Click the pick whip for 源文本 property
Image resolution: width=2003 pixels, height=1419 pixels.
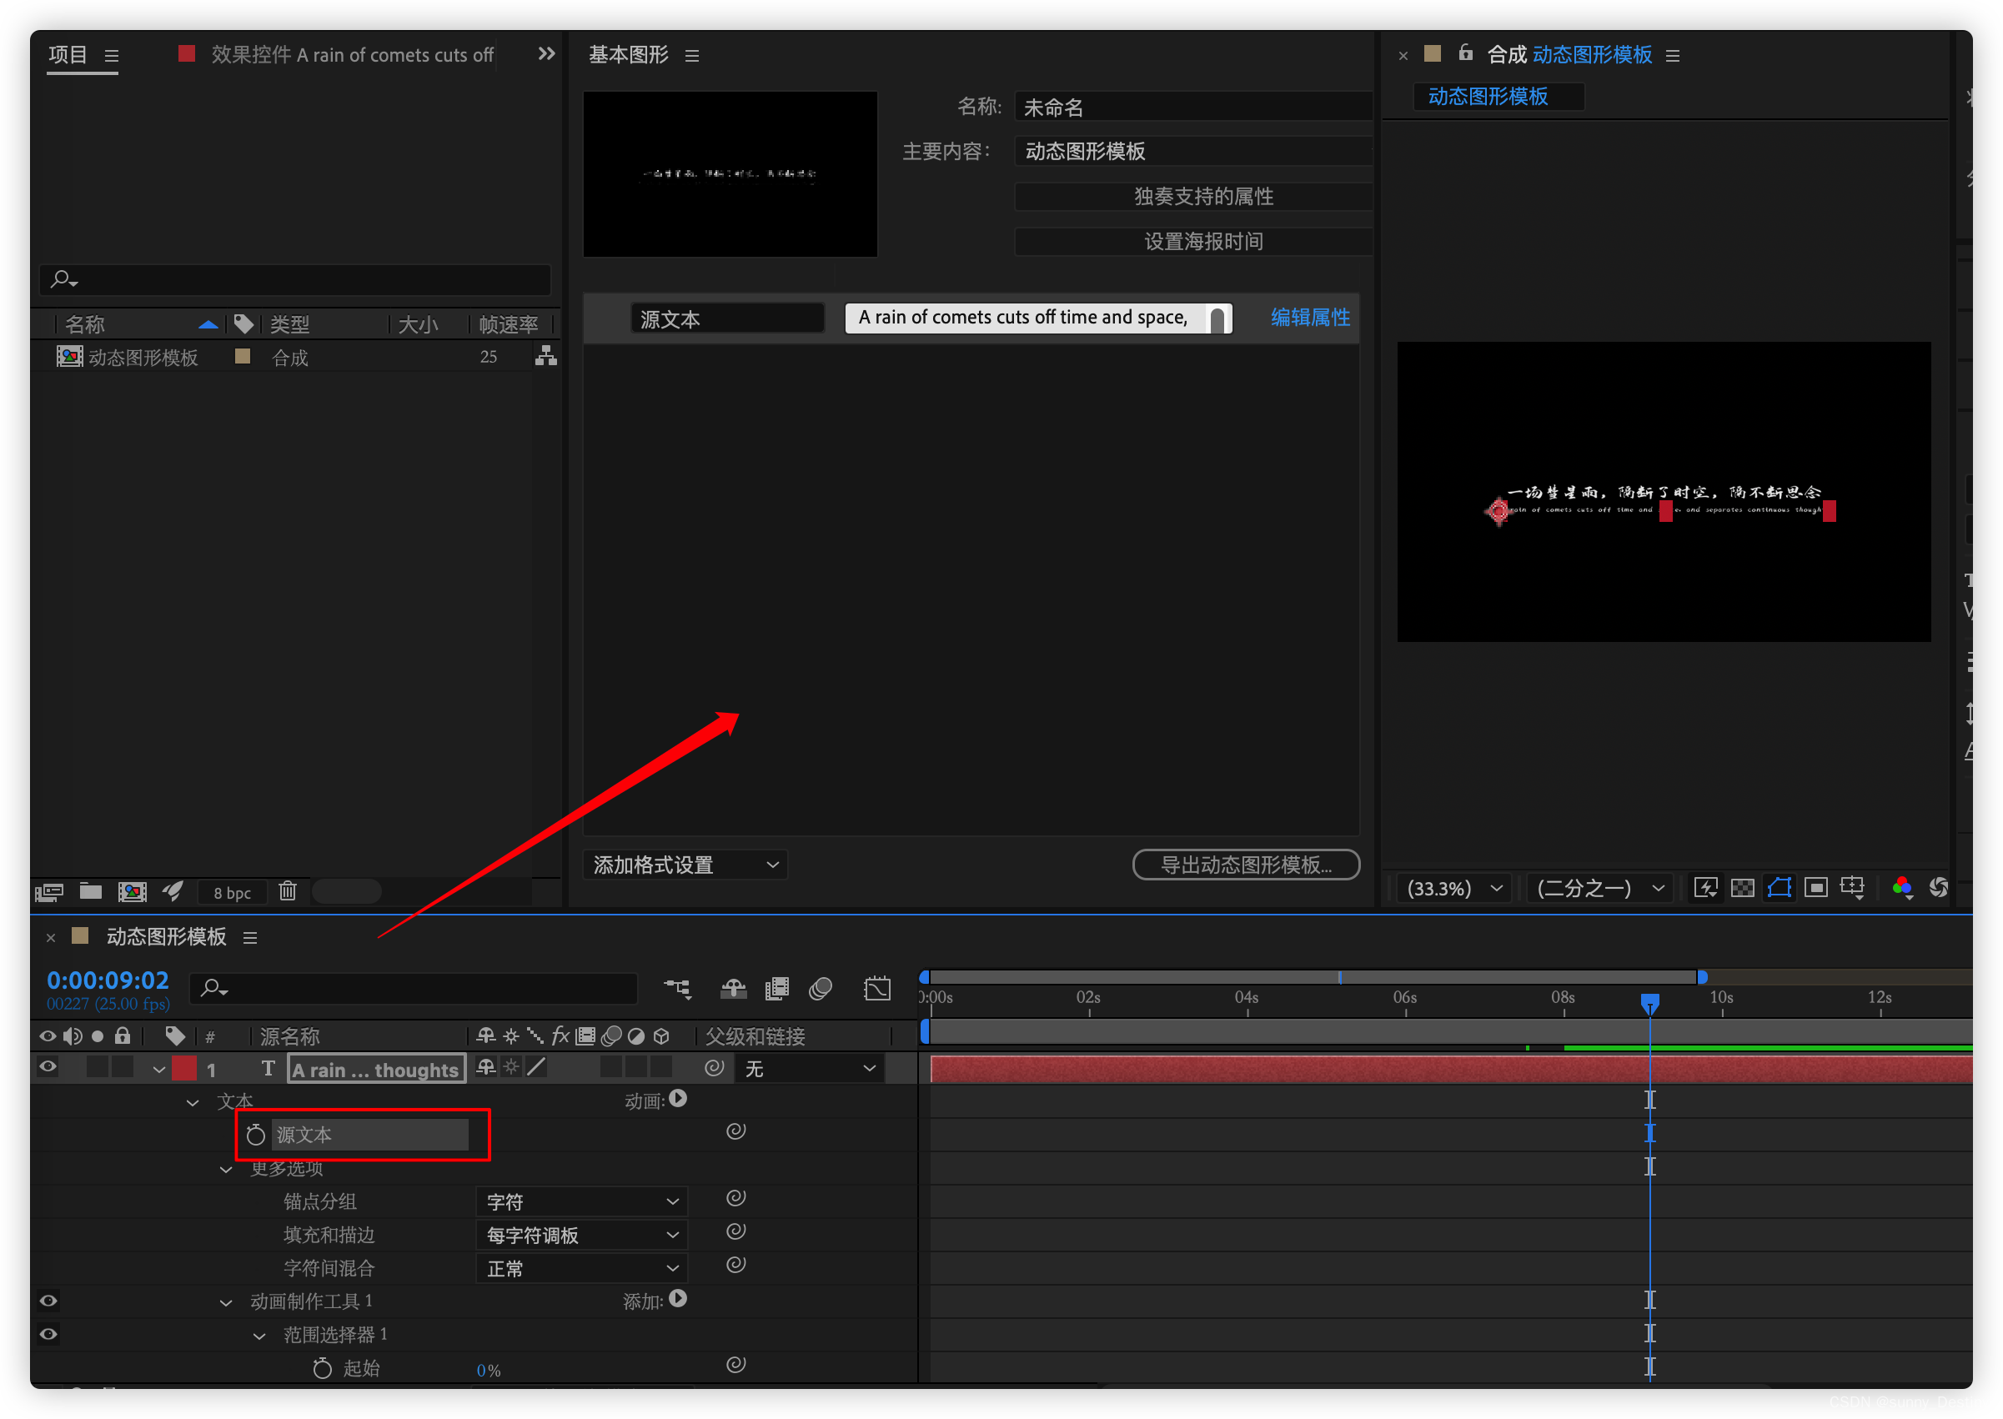click(x=735, y=1131)
